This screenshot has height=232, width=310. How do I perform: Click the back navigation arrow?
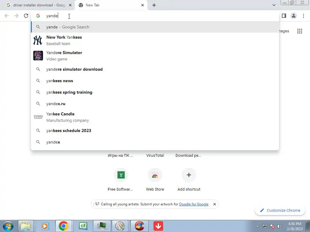pos(7,16)
